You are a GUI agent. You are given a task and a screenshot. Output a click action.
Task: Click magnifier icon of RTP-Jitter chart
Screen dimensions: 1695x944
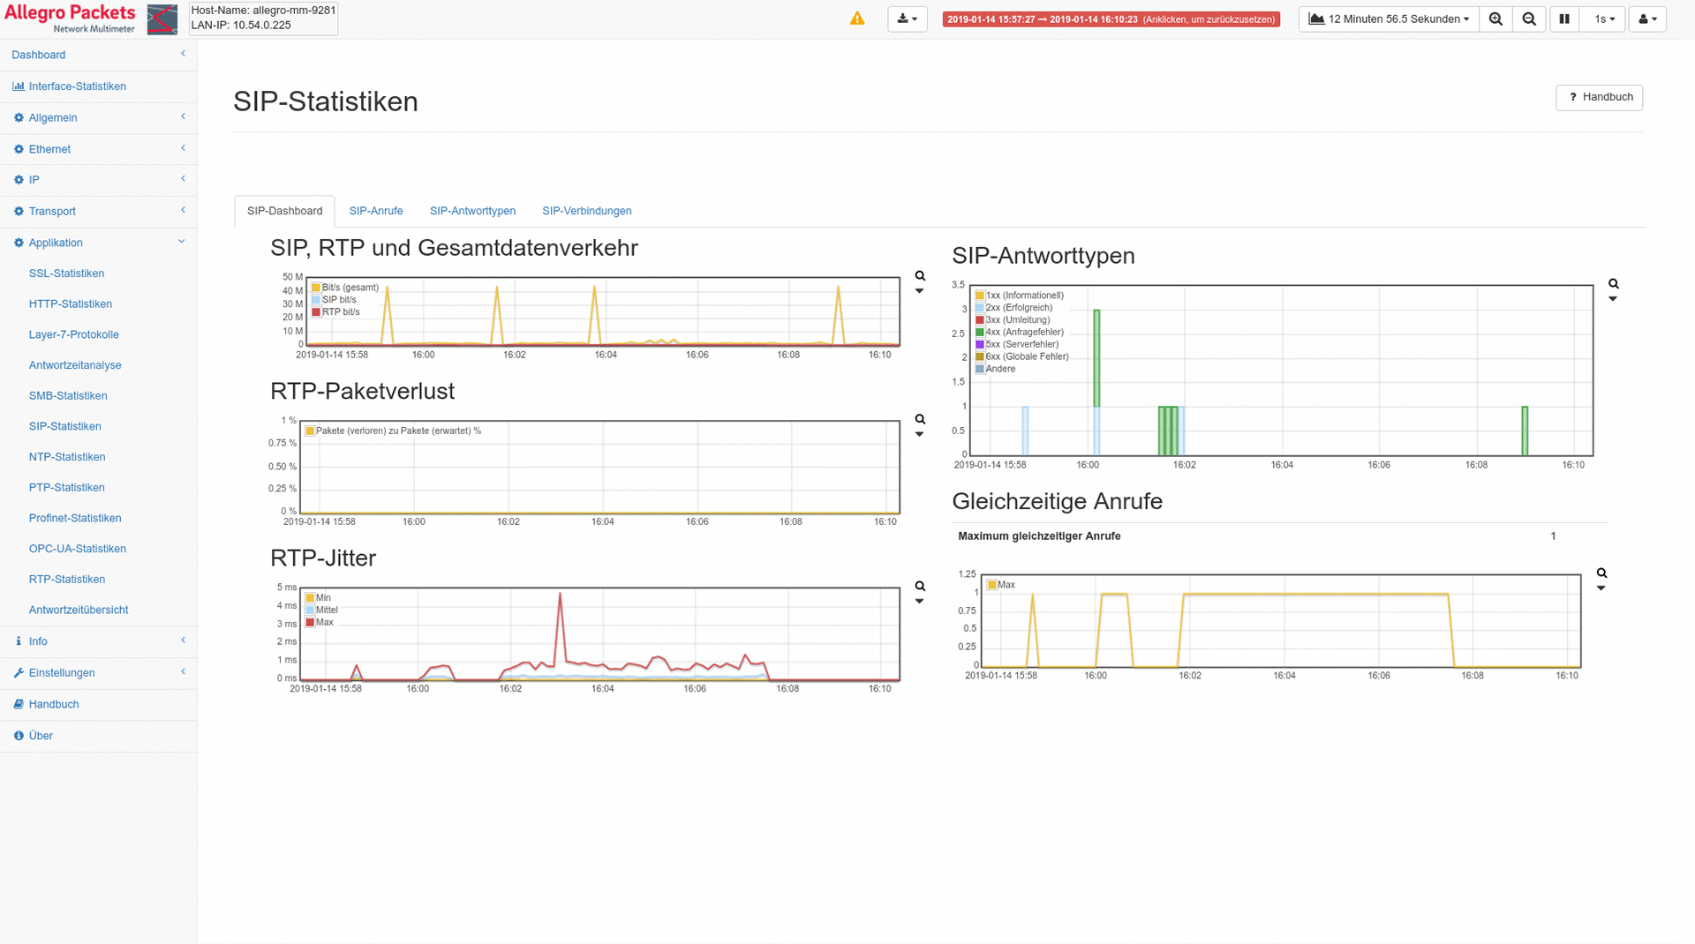tap(920, 586)
